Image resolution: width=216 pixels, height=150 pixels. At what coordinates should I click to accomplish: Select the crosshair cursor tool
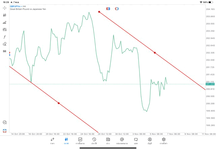(x=5, y=8)
